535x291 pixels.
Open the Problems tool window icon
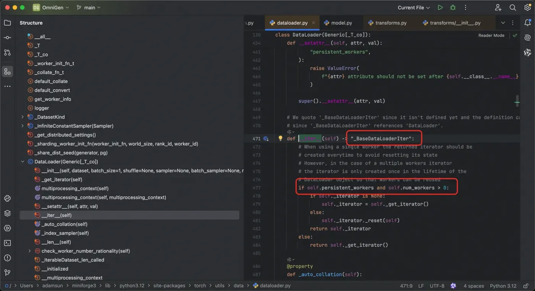[x=7, y=258]
